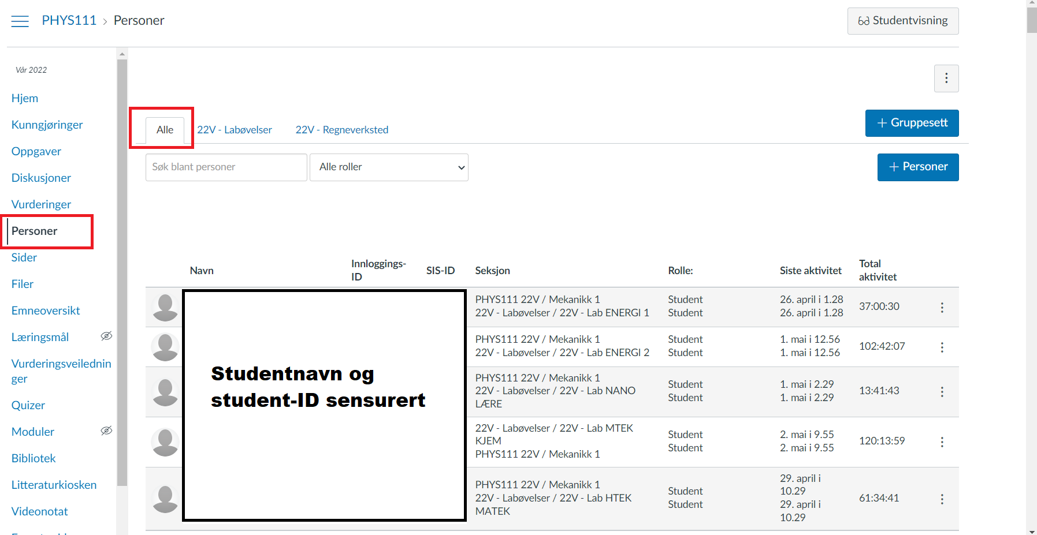The width and height of the screenshot is (1037, 535).
Task: Open Quizer in sidebar
Action: point(28,405)
